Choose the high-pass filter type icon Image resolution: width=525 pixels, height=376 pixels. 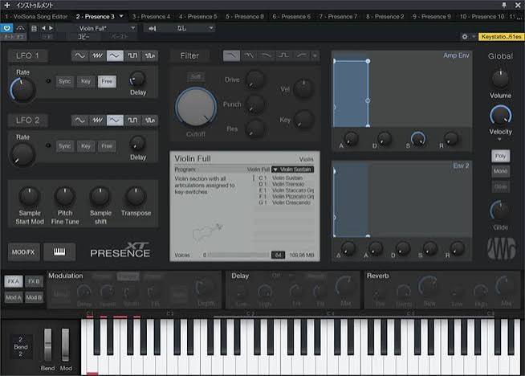(x=301, y=55)
